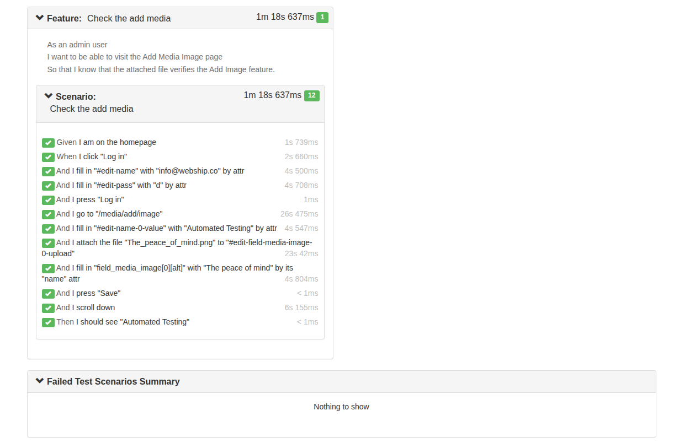695x443 pixels.
Task: Click green badge '1' in Feature header
Action: point(322,18)
